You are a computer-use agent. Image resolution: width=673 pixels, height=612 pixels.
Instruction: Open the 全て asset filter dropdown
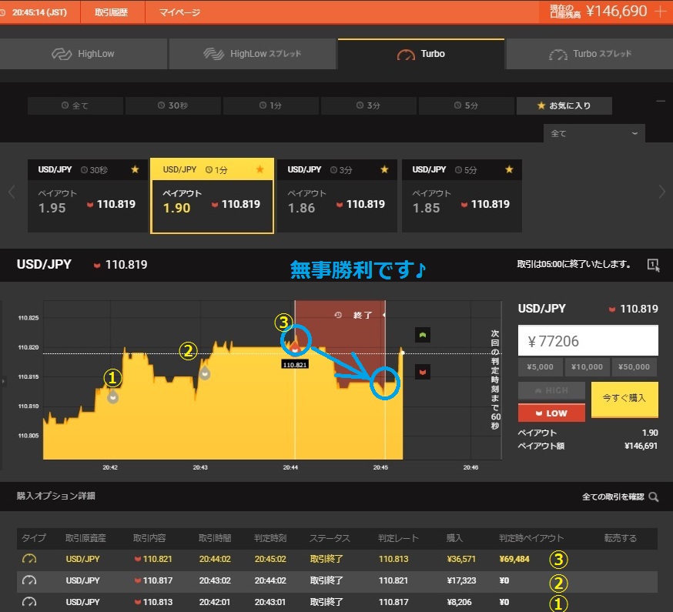(594, 133)
